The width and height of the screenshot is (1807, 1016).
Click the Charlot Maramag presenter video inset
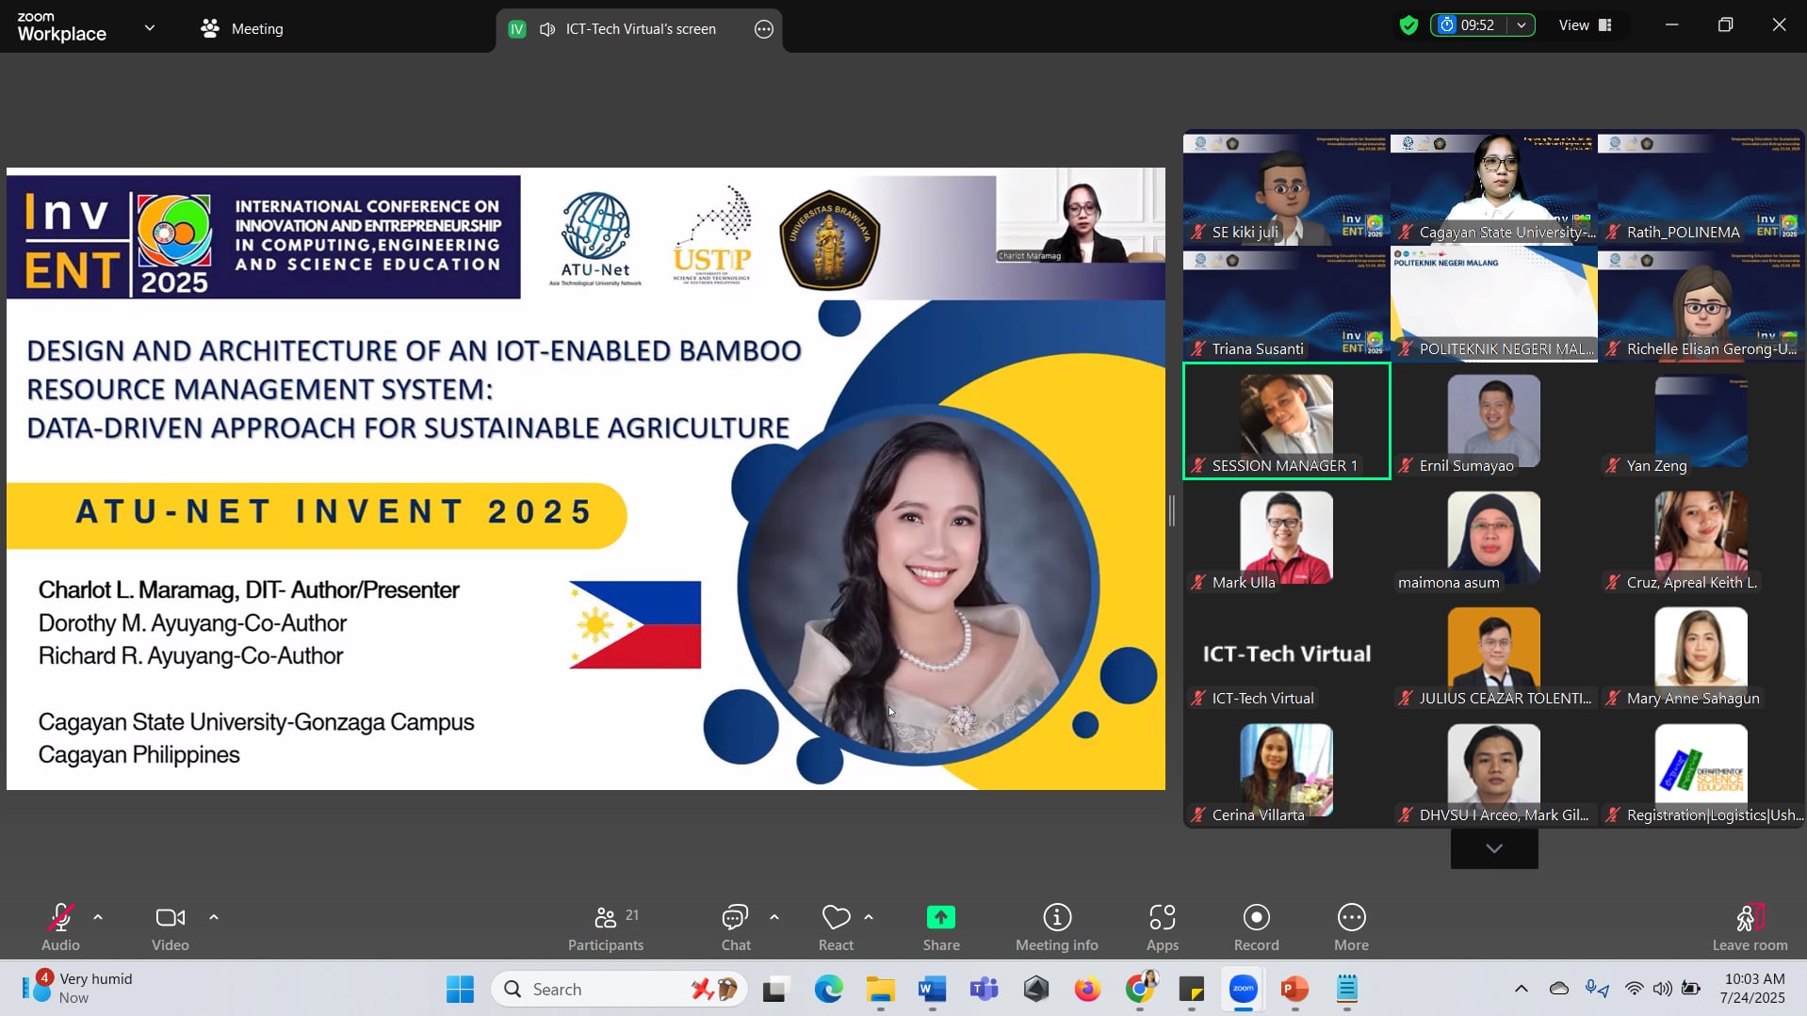point(1081,216)
